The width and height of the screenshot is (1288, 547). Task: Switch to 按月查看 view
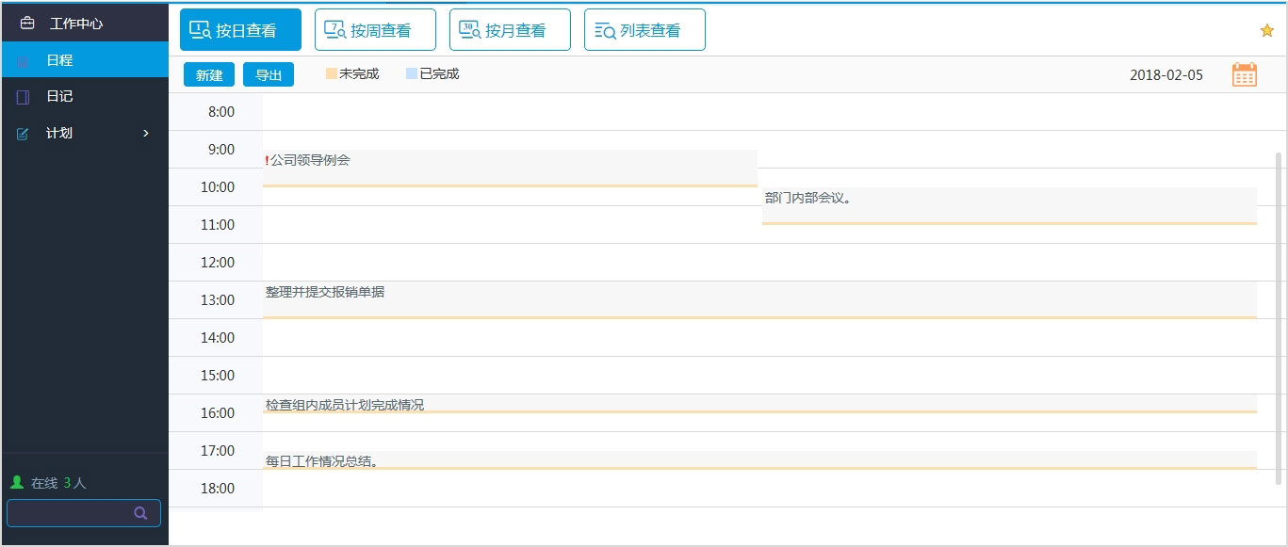tap(509, 29)
